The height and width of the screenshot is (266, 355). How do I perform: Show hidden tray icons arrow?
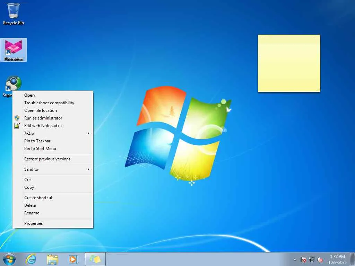click(x=295, y=260)
